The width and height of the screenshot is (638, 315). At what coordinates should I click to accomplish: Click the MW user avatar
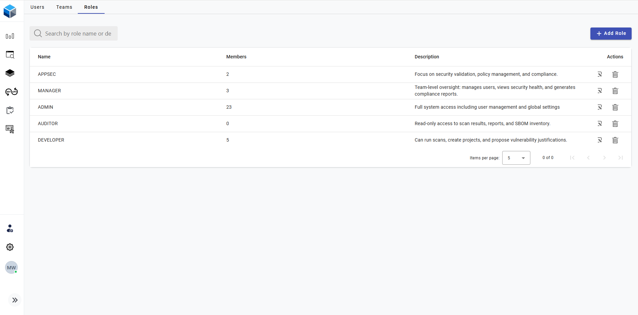point(11,268)
